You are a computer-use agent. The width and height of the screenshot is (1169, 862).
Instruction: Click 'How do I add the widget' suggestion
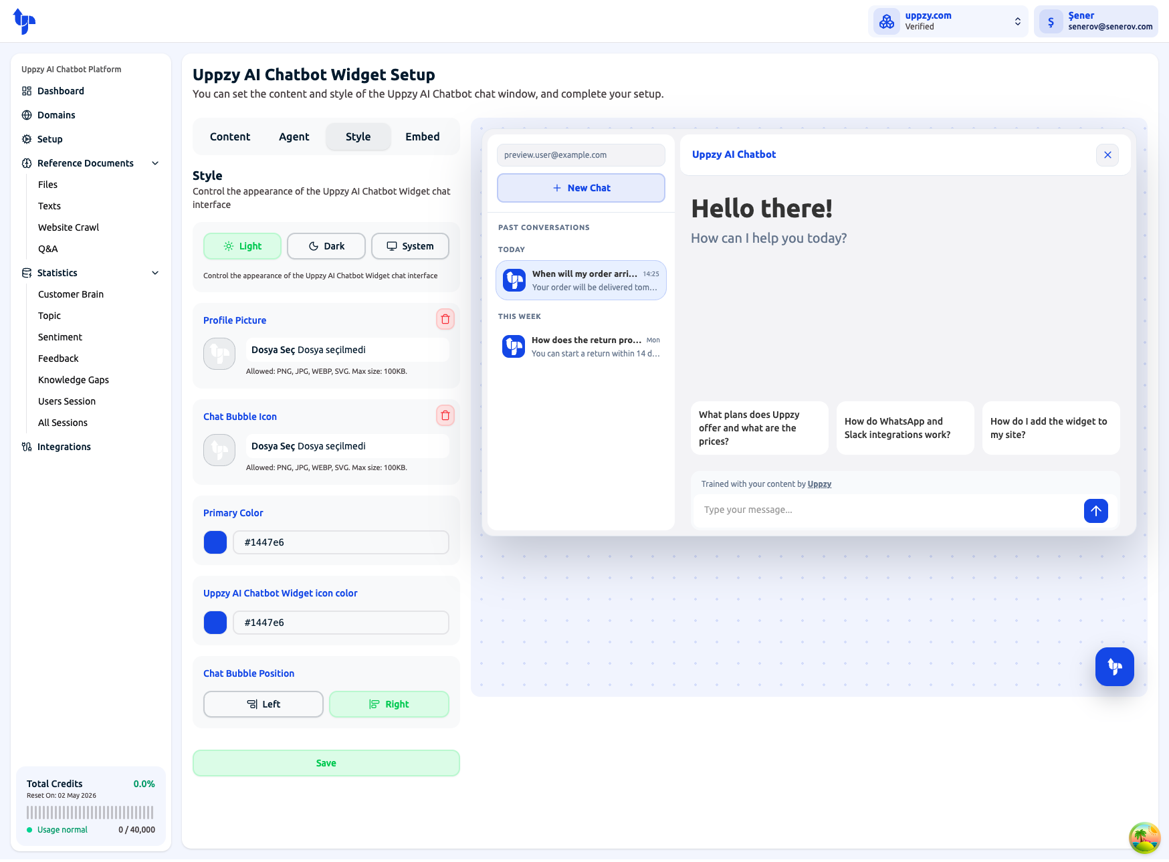(1051, 428)
